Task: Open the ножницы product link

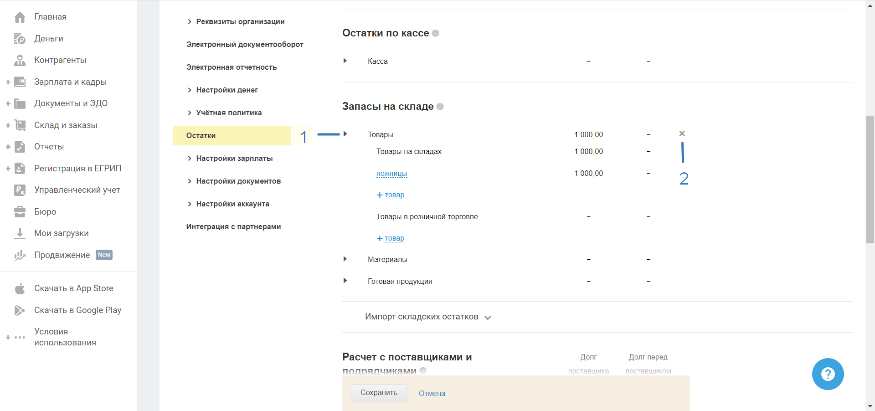Action: [391, 174]
